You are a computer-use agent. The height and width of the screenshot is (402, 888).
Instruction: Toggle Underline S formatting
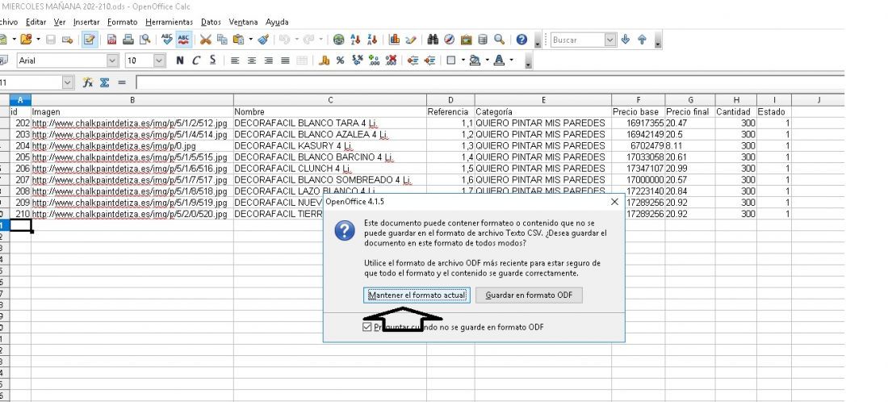212,60
